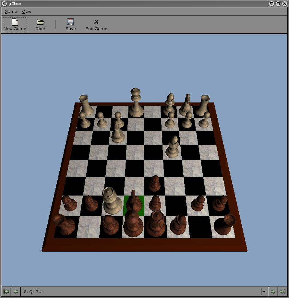Image resolution: width=289 pixels, height=298 pixels.
Task: Select the white pawn on c2
Action: click(170, 120)
